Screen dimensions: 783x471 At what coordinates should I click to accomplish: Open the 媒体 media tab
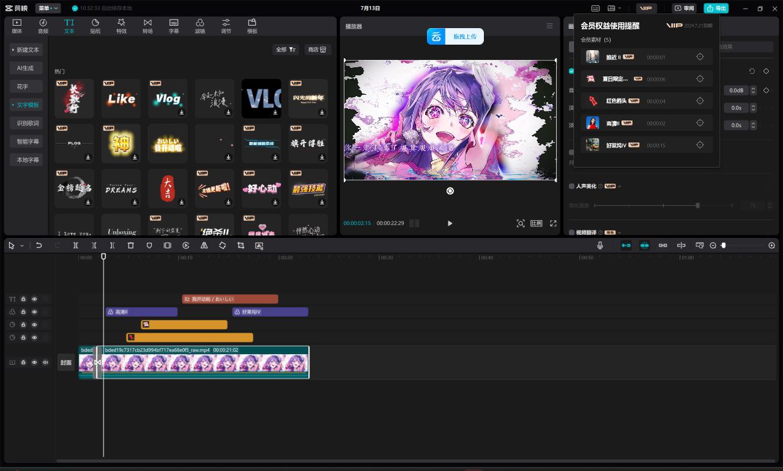point(17,26)
